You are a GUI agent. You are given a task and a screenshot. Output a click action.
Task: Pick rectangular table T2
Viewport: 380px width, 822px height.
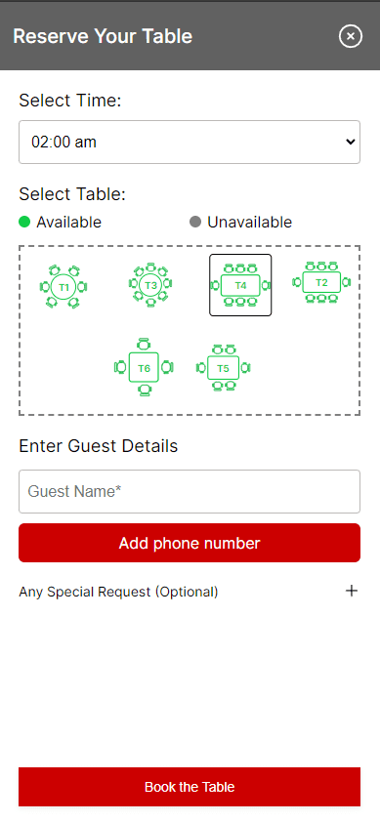coord(321,282)
